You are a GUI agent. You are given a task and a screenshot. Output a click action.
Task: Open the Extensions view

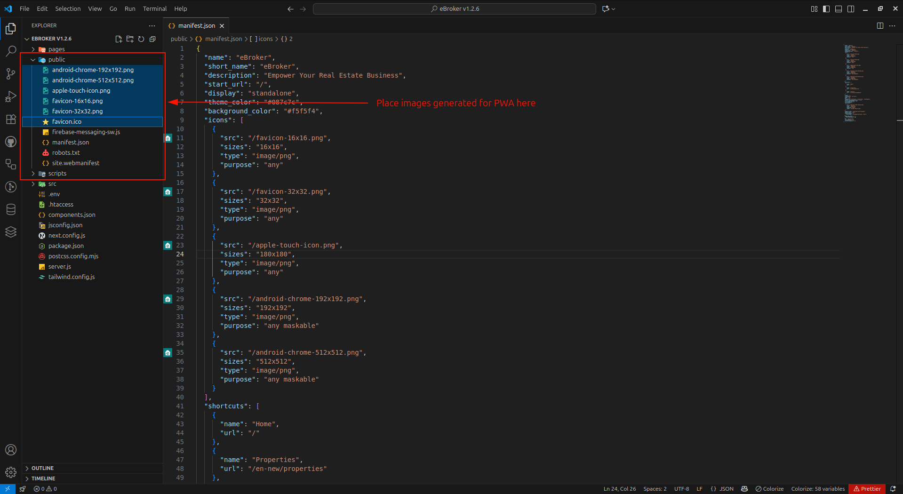tap(11, 119)
